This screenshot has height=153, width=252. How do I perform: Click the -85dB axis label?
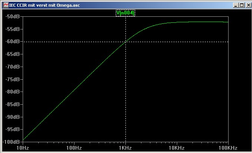pyautogui.click(x=12, y=104)
